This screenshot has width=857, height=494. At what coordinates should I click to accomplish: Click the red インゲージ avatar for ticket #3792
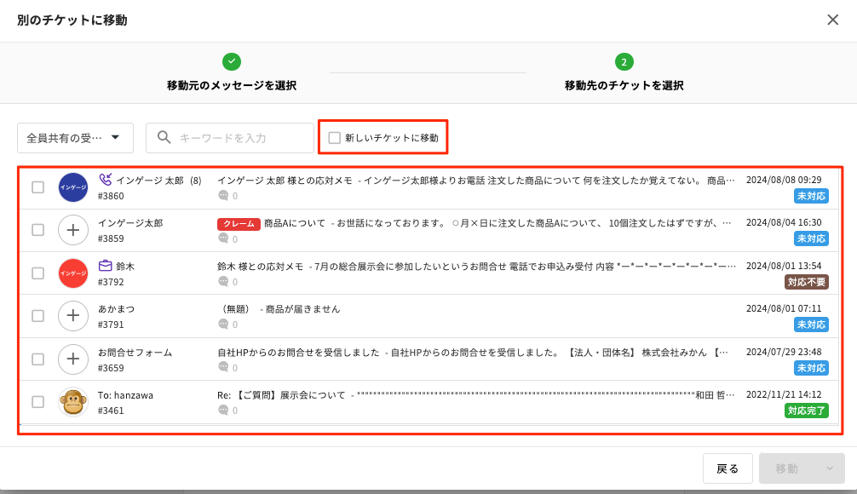click(x=73, y=273)
